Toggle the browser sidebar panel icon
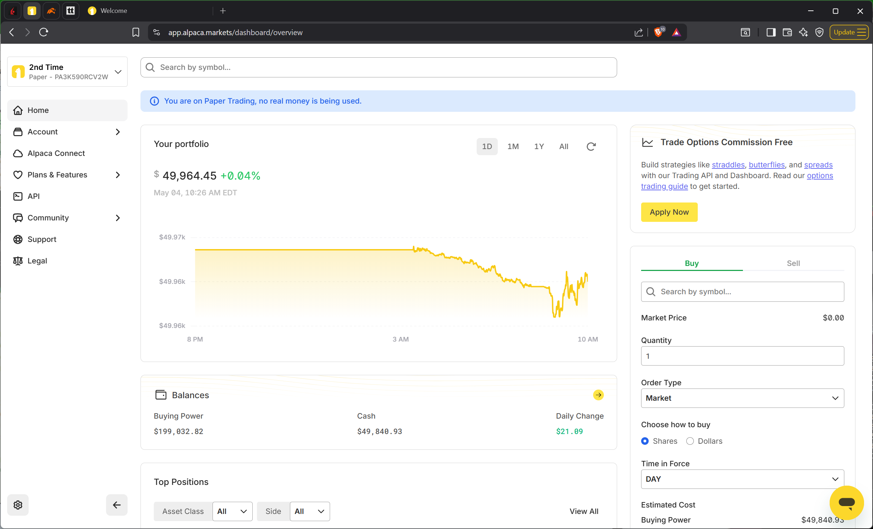This screenshot has width=873, height=529. (x=771, y=32)
